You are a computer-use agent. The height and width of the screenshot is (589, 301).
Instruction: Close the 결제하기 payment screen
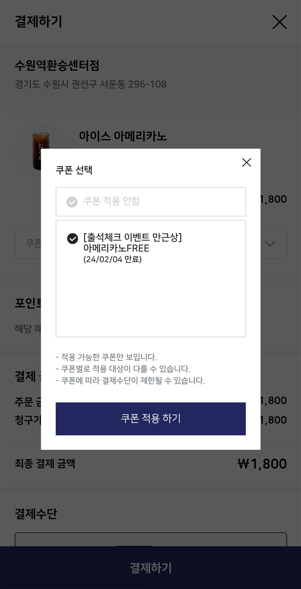pyautogui.click(x=280, y=22)
